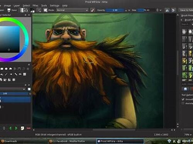Toggle vertical mirror painting

point(173,10)
